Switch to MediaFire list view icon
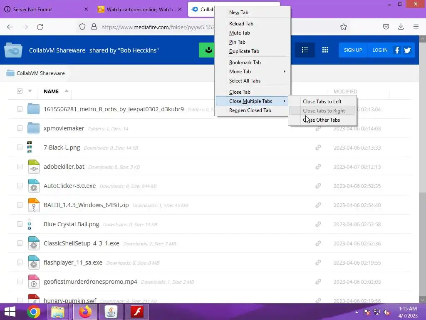Screen dimensions: 426x320 click(x=305, y=50)
